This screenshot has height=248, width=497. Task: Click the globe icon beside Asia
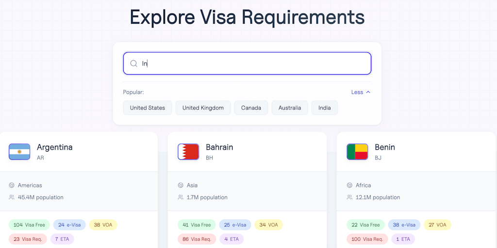tap(181, 186)
